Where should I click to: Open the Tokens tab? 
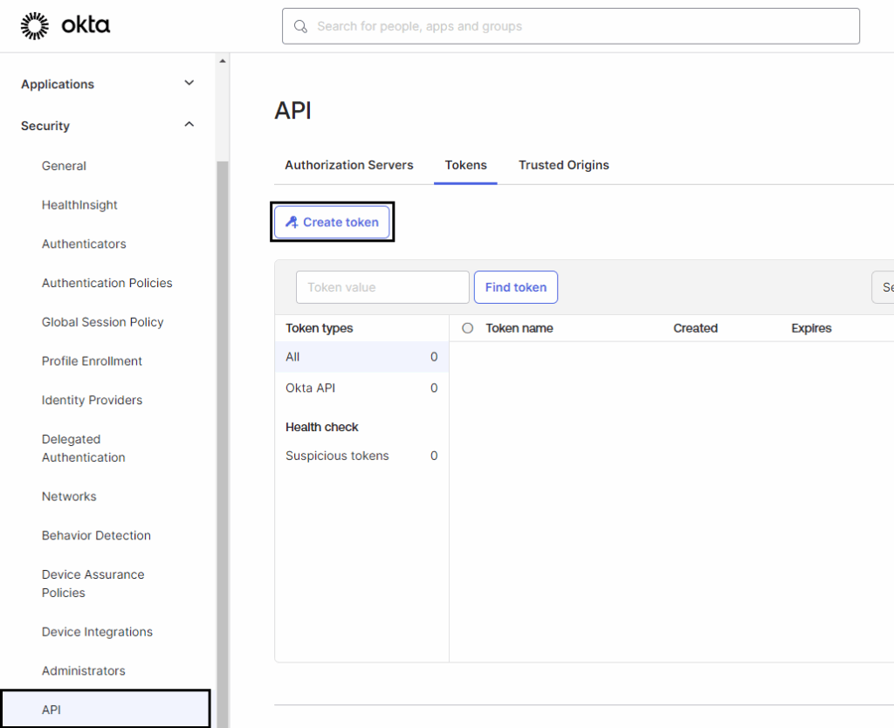[x=466, y=165]
